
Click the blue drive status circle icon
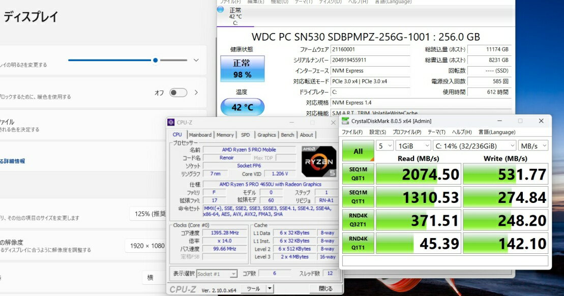coord(220,10)
